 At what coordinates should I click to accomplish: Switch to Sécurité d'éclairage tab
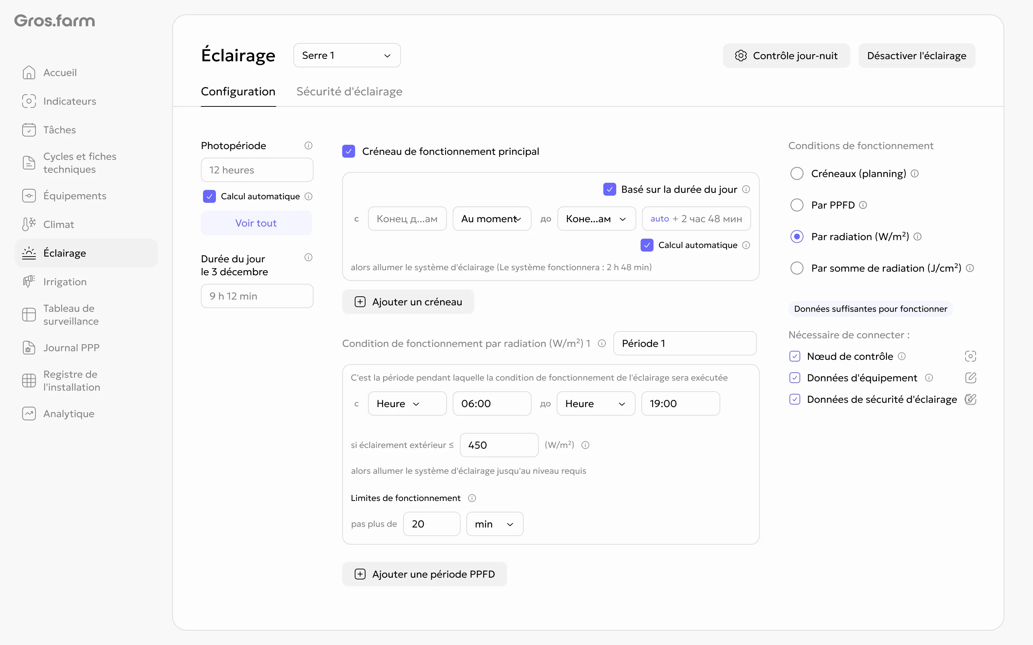click(x=349, y=92)
